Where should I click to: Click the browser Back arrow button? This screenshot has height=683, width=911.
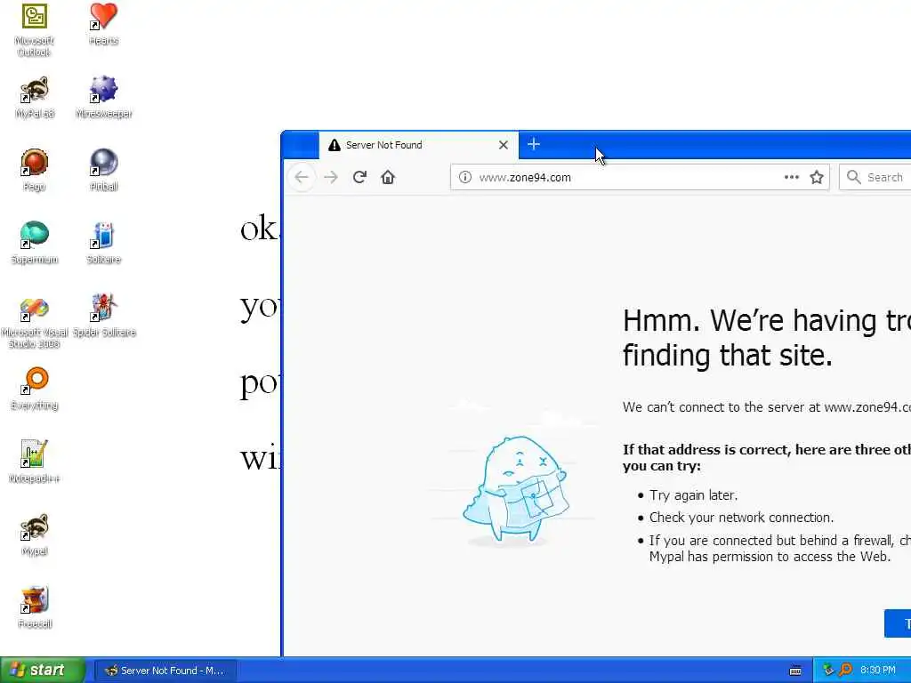pyautogui.click(x=302, y=177)
